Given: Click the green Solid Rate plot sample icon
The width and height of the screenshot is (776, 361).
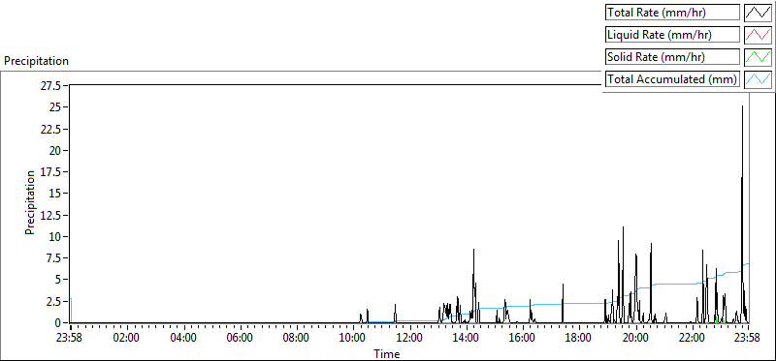Looking at the screenshot, I should coord(759,57).
